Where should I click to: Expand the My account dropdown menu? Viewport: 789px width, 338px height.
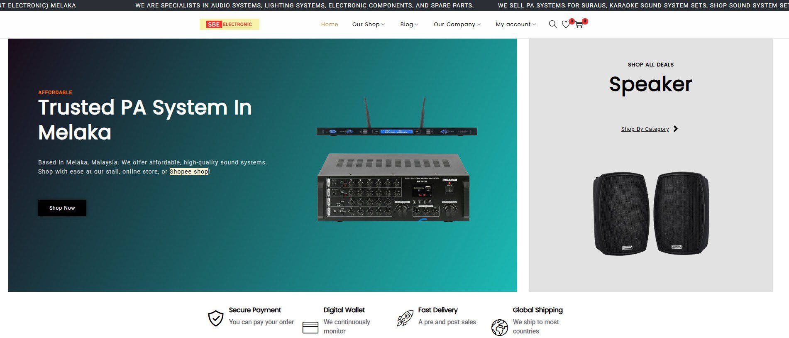tap(516, 24)
